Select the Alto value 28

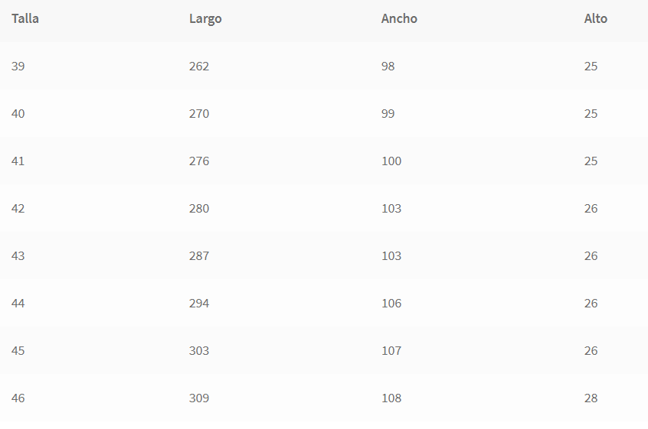click(591, 398)
